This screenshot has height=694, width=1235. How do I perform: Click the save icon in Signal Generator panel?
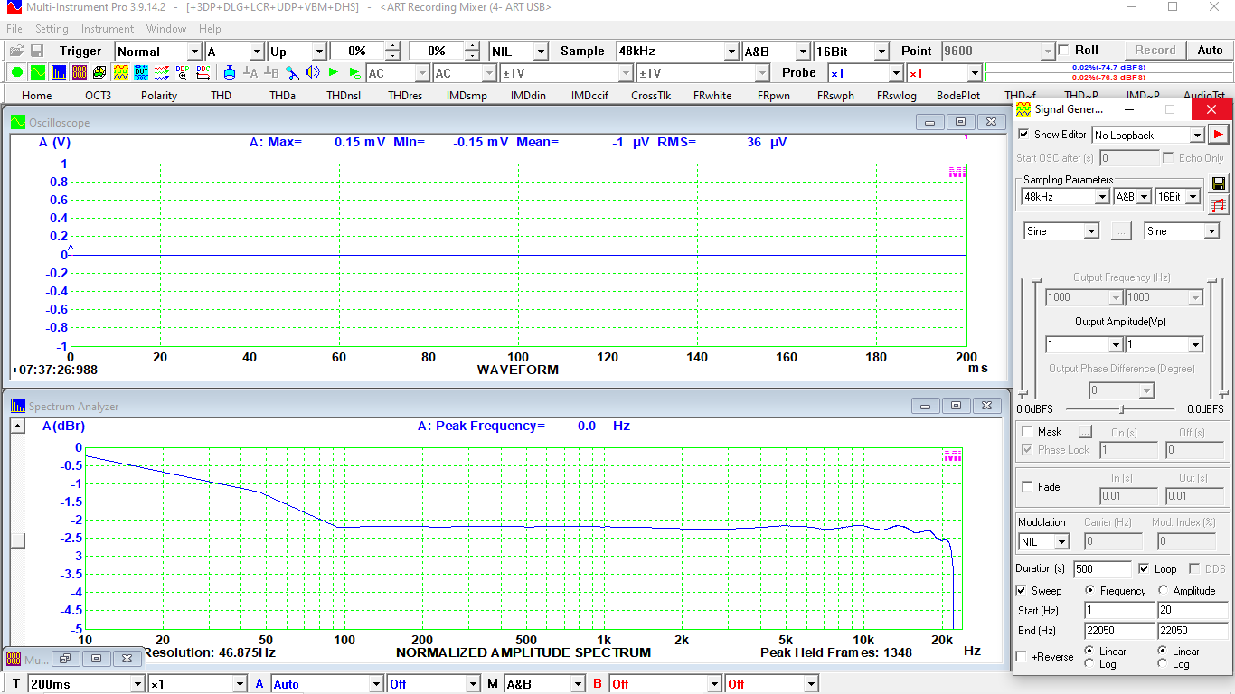click(1219, 183)
